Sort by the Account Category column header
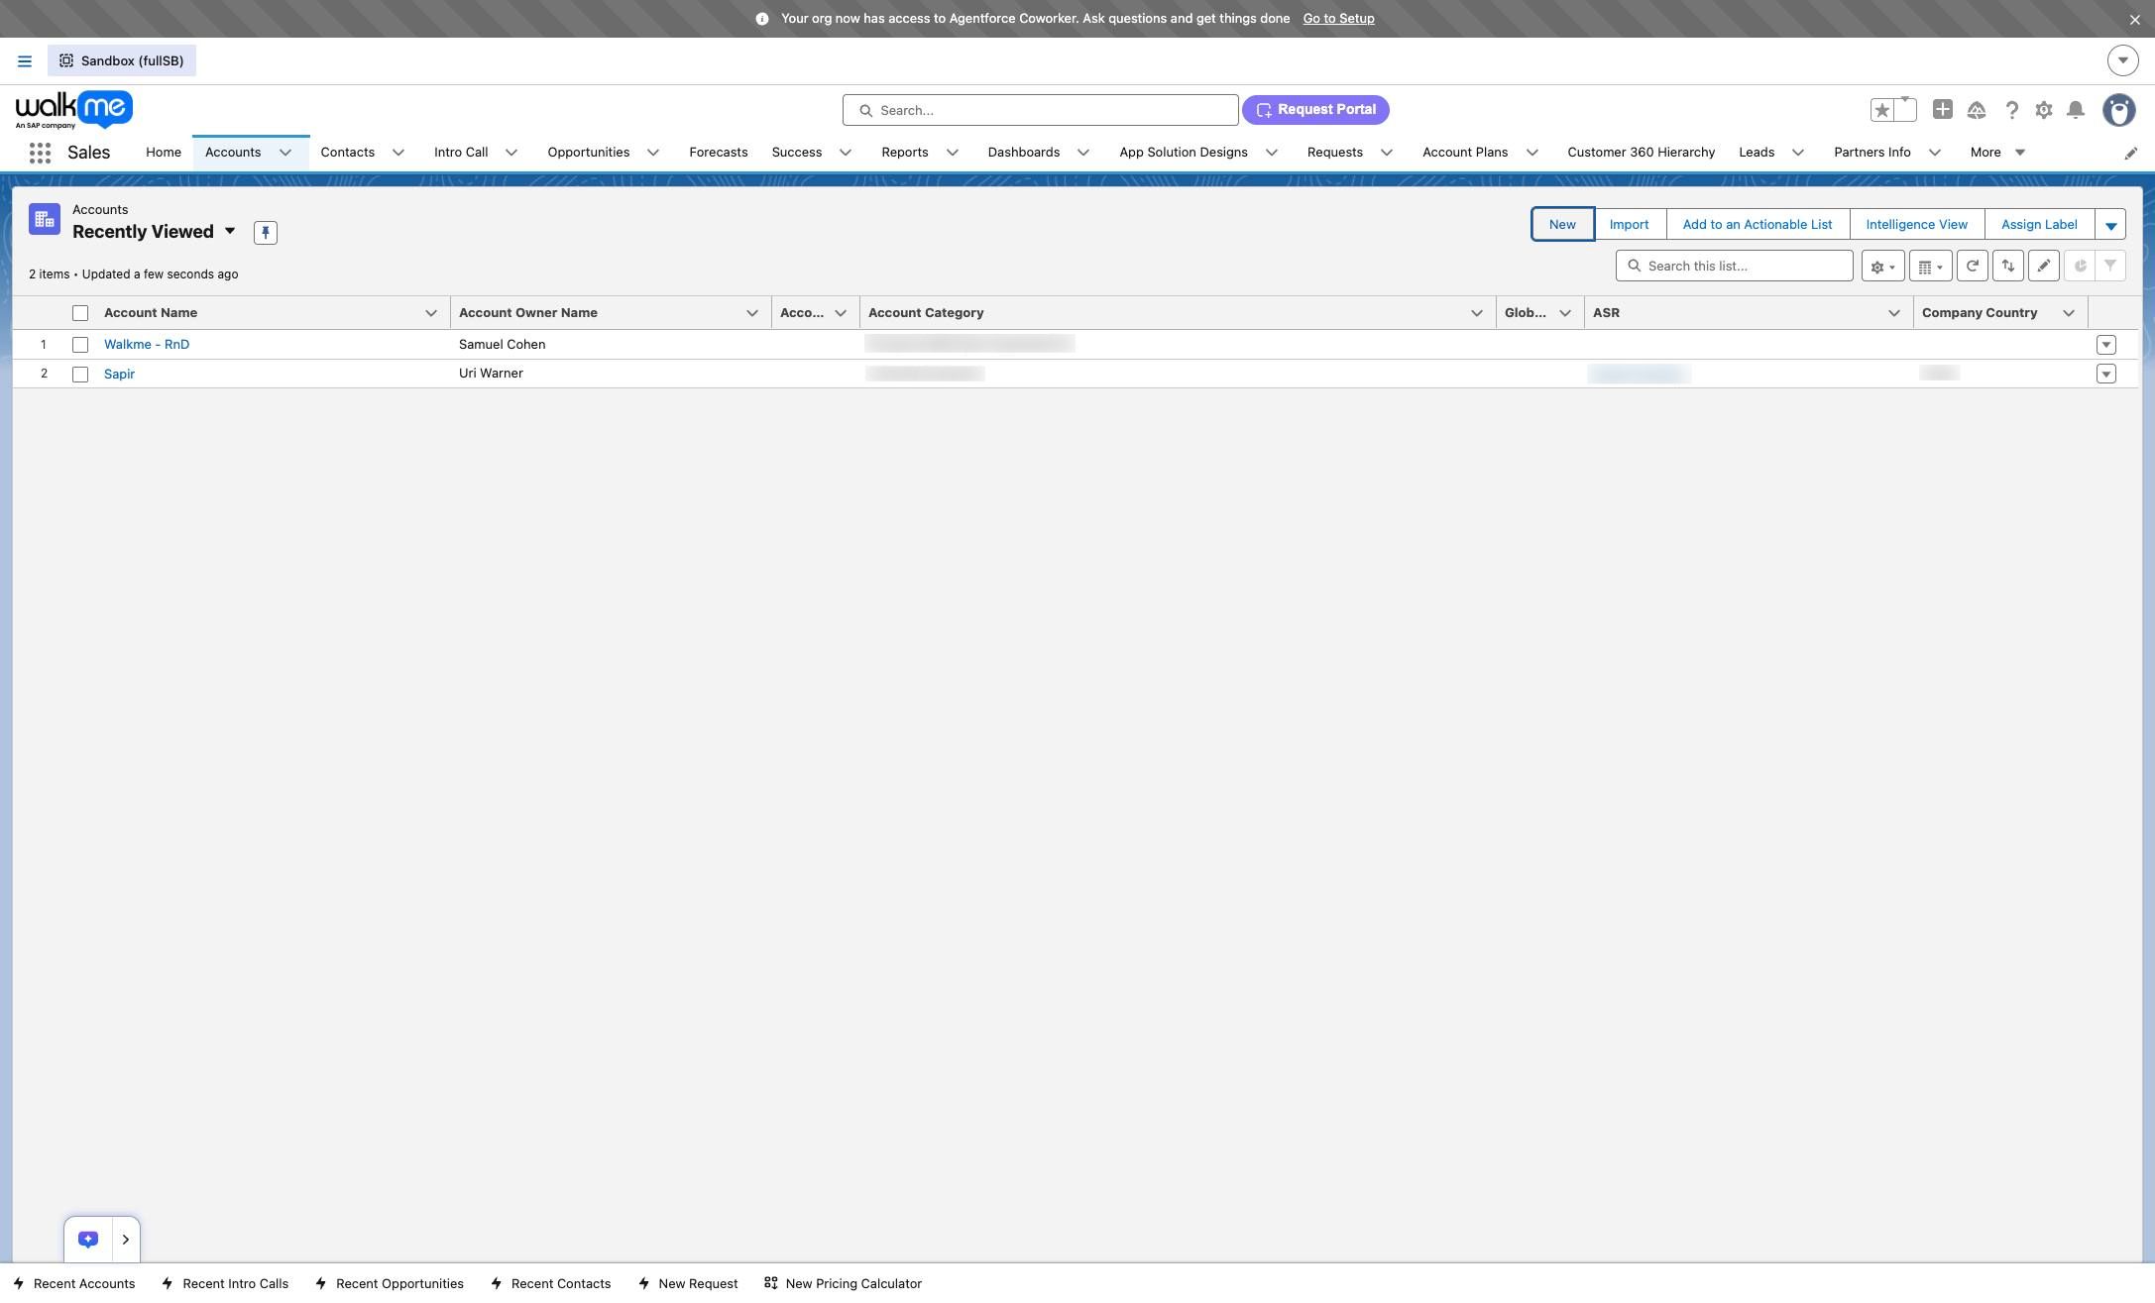The height and width of the screenshot is (1303, 2155). tap(926, 313)
